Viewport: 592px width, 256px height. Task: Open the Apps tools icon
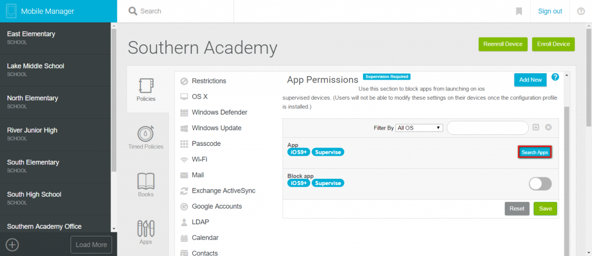[x=146, y=228]
